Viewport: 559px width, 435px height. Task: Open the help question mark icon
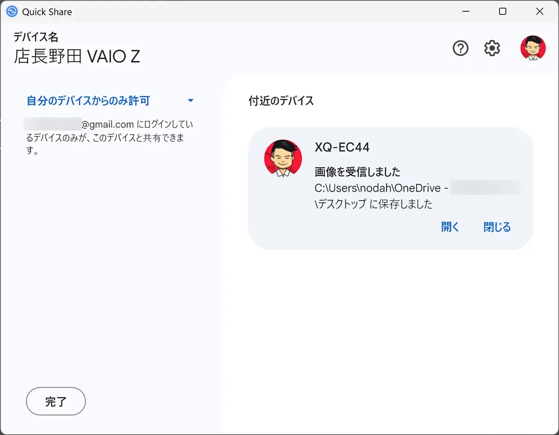click(x=461, y=48)
